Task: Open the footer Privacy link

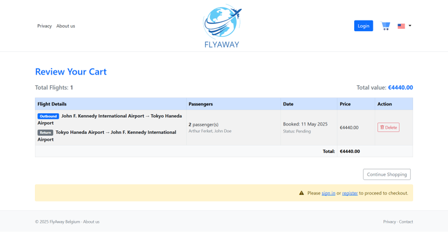Action: coord(389,222)
